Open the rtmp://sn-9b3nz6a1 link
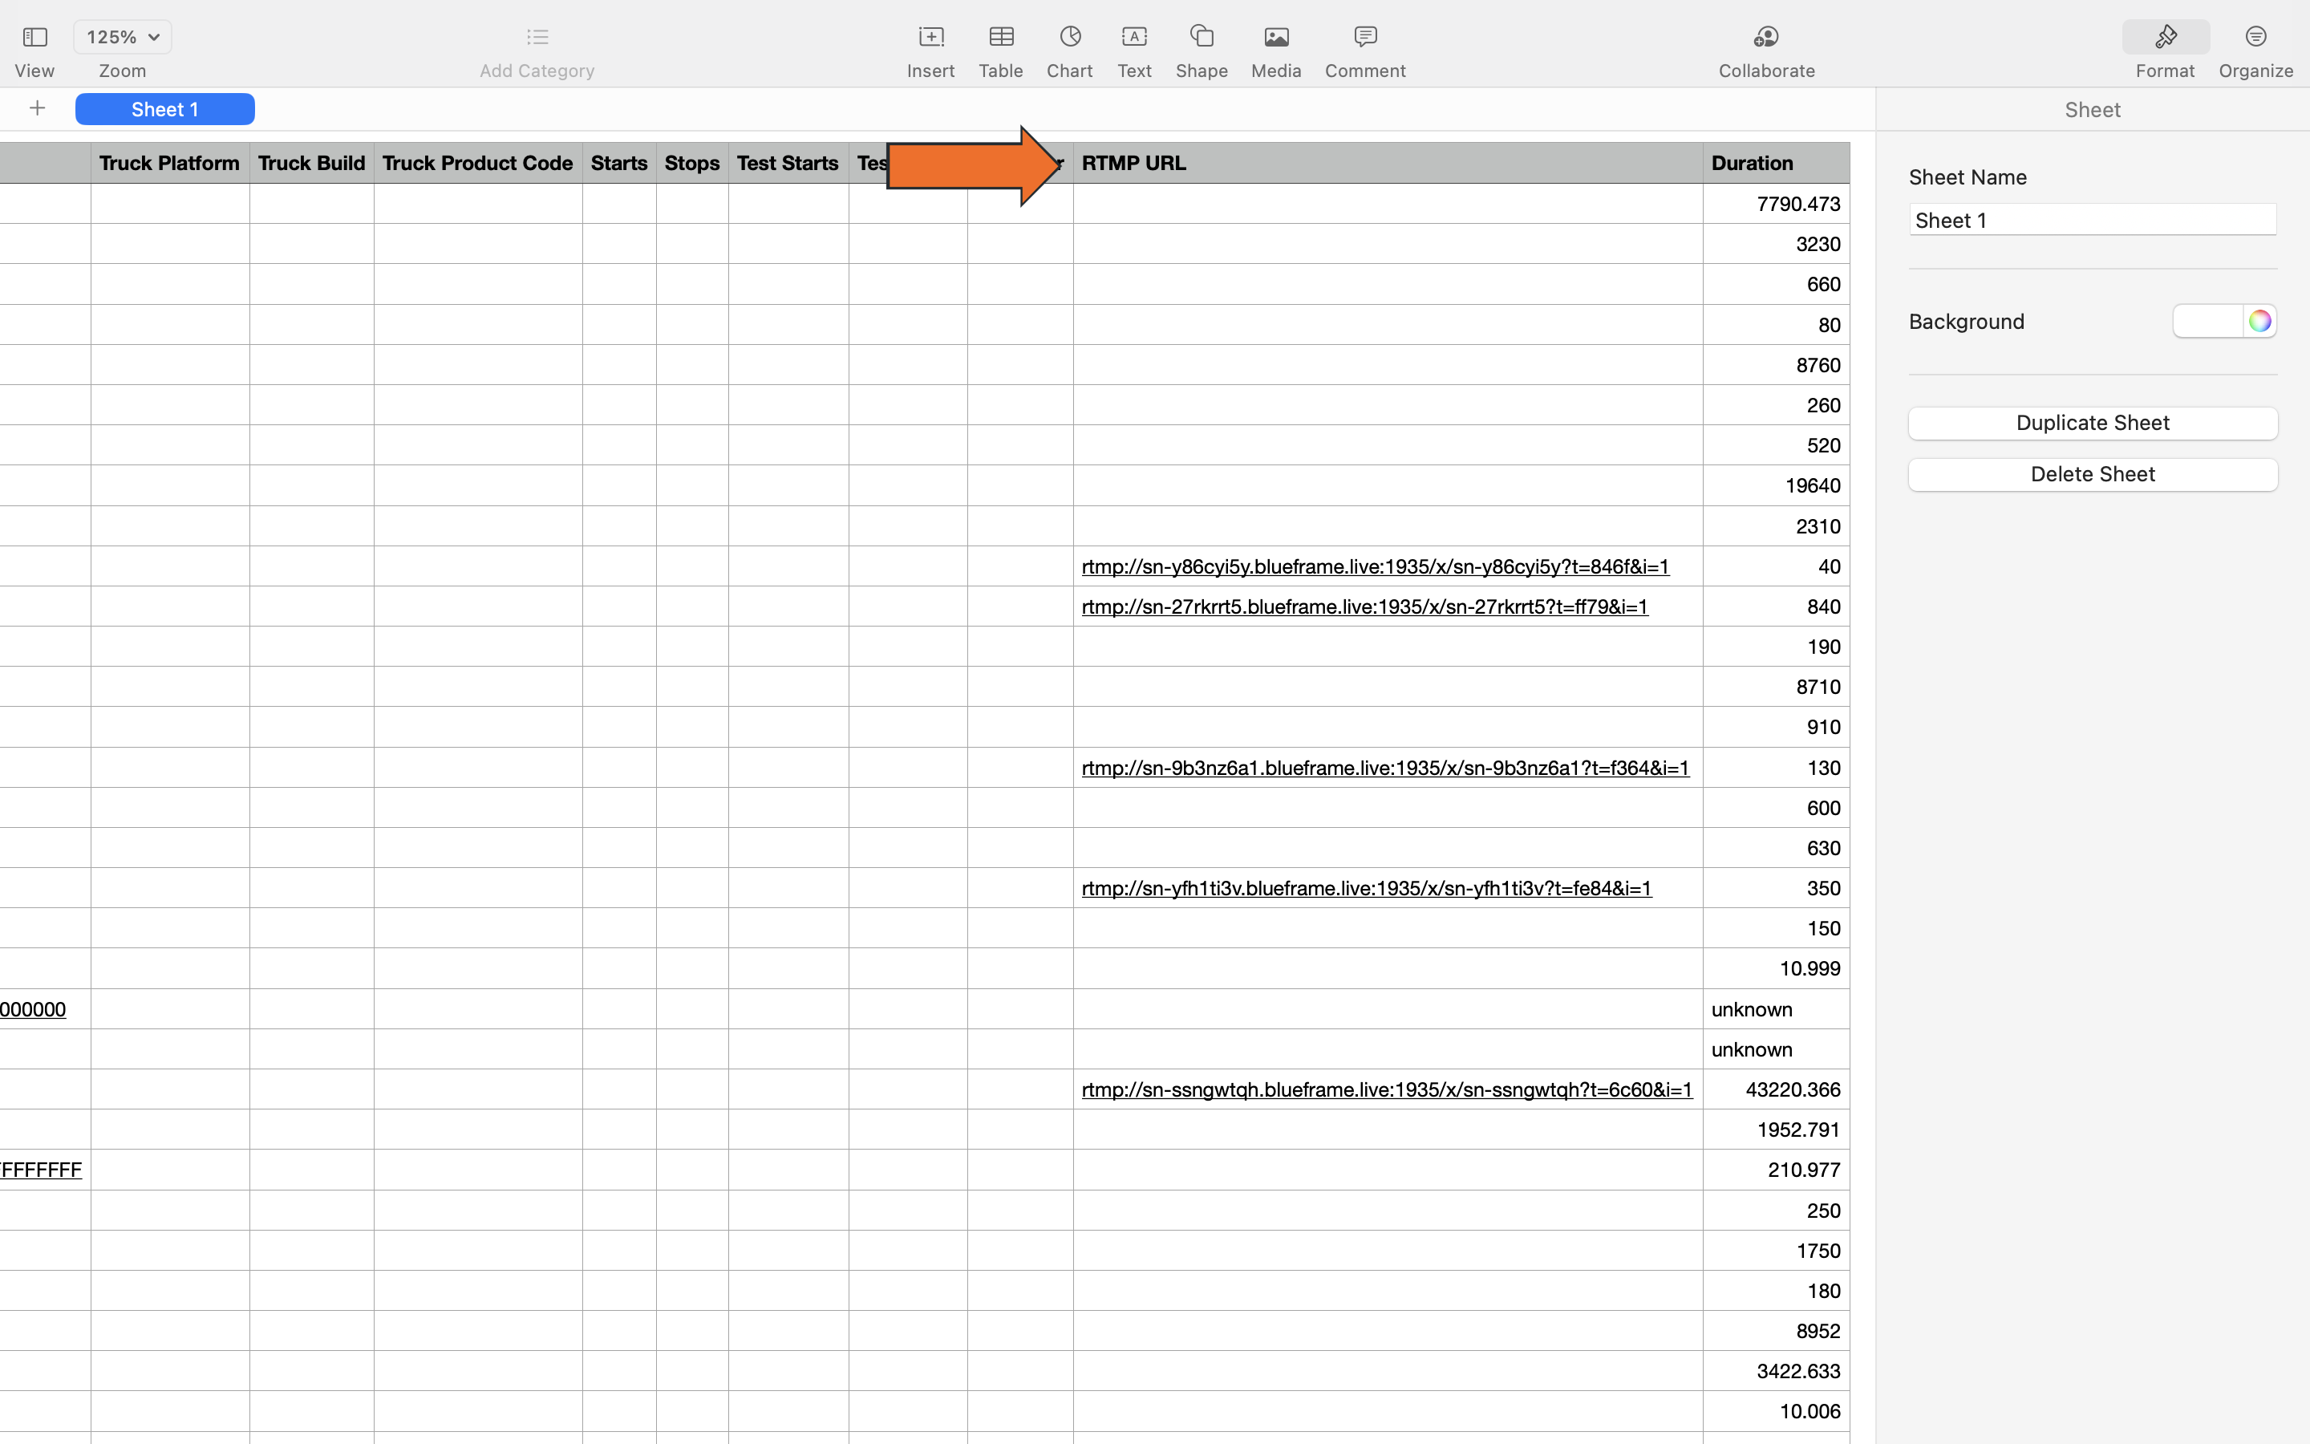 click(1384, 768)
